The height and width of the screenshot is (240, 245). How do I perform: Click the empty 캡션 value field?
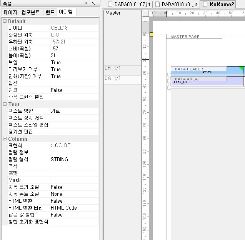pyautogui.click(x=74, y=83)
